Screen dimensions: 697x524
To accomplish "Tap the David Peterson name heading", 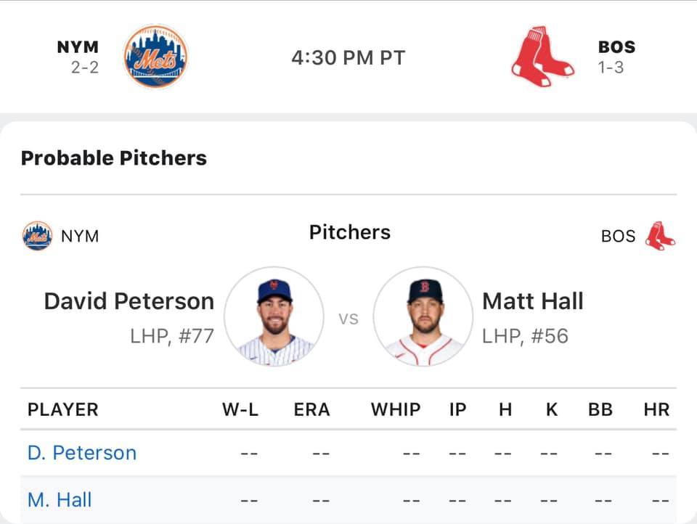I will (129, 301).
